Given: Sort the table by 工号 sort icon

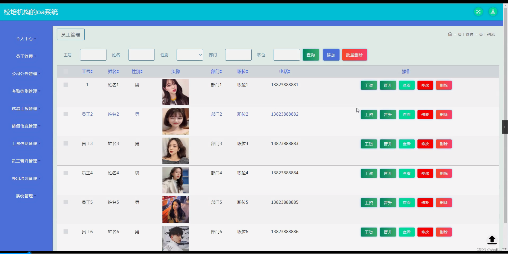Looking at the screenshot, I should pyautogui.click(x=91, y=71).
